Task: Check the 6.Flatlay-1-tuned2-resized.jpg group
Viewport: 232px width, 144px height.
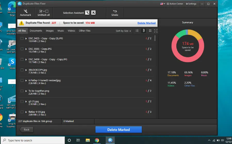Action: (22, 80)
